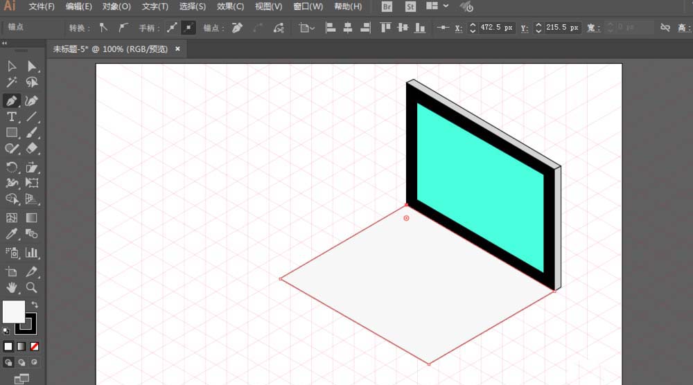Open Adobe Bridge via Br icon
This screenshot has width=693, height=385.
pyautogui.click(x=387, y=7)
